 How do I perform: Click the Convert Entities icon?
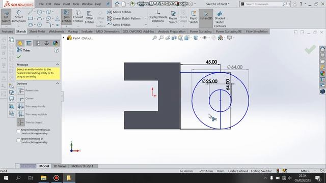[x=78, y=17]
